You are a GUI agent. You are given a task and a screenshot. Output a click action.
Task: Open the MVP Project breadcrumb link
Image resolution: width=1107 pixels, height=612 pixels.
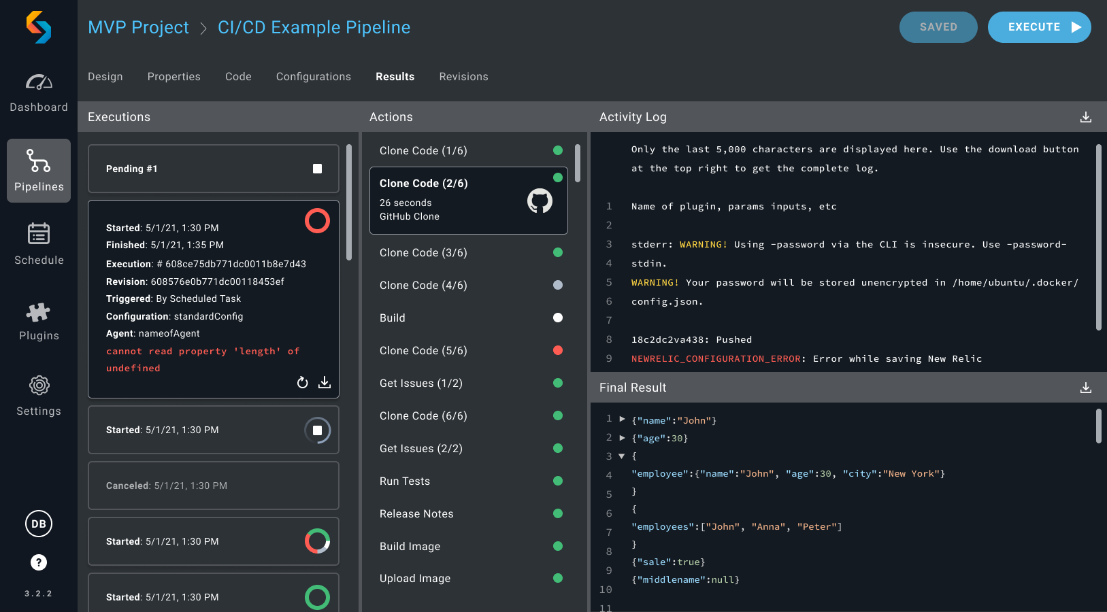[138, 27]
